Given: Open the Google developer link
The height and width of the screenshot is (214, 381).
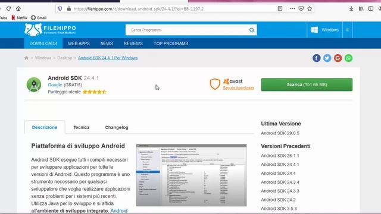Looking at the screenshot, I should coord(55,84).
